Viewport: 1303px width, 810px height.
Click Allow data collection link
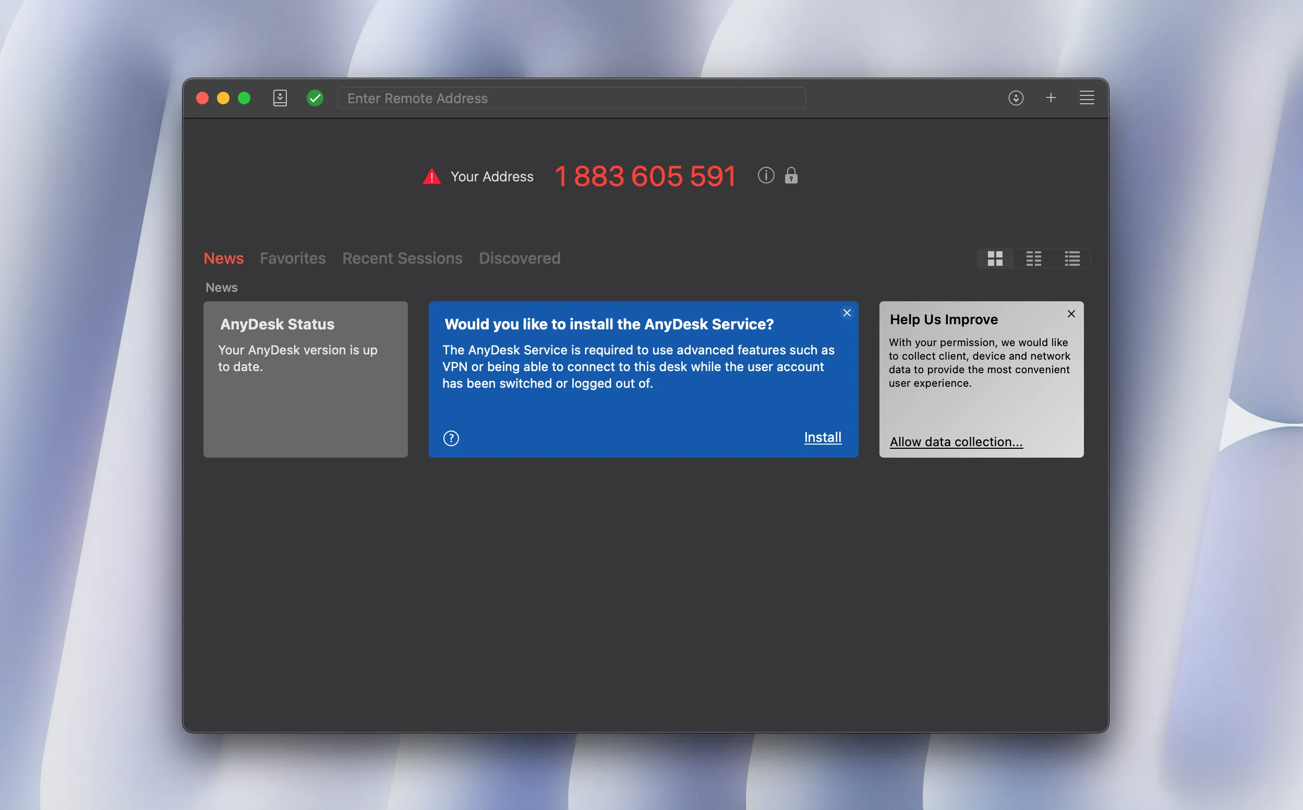coord(956,442)
